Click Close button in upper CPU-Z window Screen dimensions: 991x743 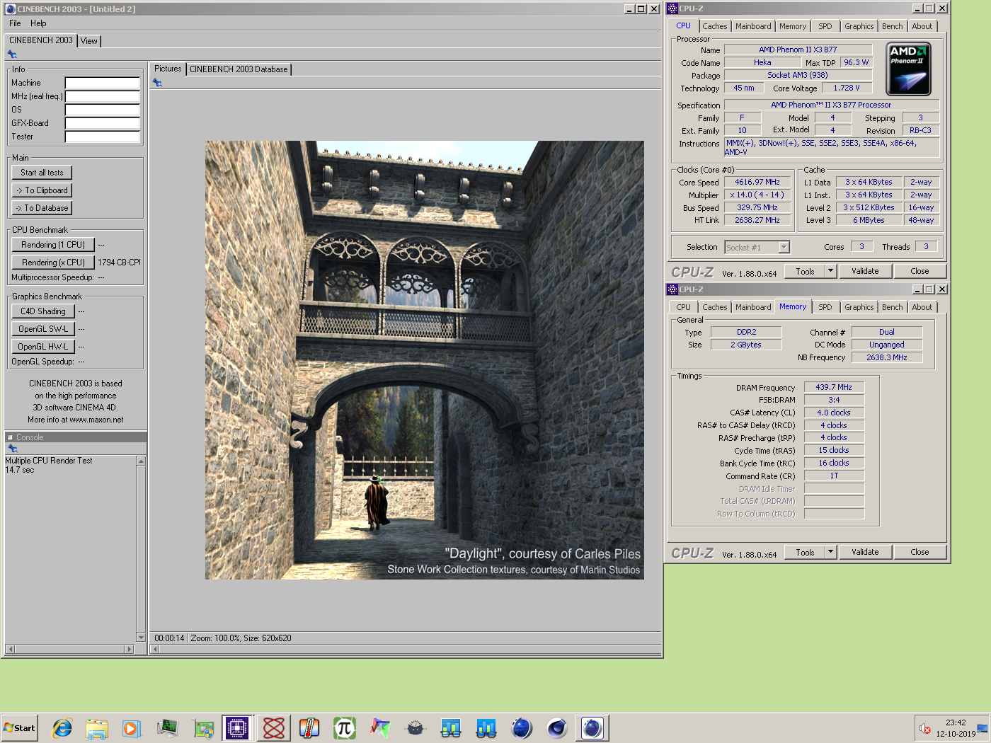[x=920, y=272]
